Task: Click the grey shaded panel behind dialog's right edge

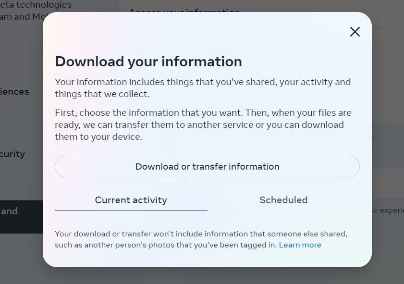Action: pyautogui.click(x=388, y=145)
